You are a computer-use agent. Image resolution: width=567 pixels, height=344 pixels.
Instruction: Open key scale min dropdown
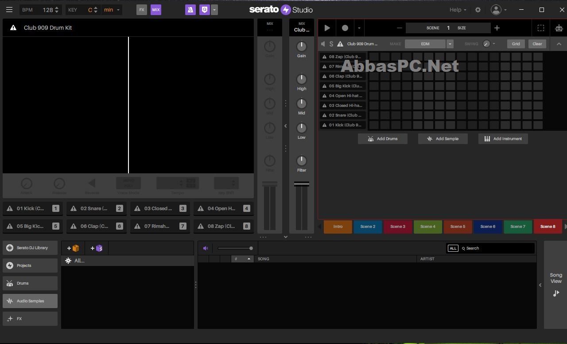[112, 10]
